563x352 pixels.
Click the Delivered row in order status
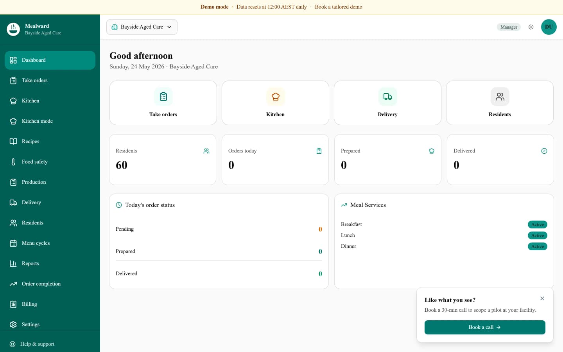(219, 274)
